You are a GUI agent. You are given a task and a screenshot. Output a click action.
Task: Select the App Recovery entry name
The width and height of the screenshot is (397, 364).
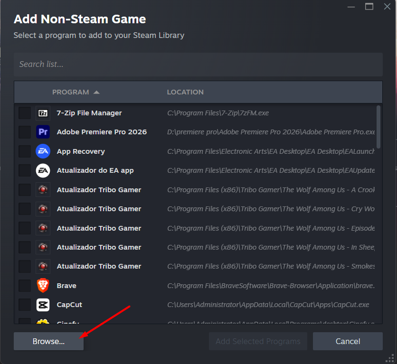[81, 151]
